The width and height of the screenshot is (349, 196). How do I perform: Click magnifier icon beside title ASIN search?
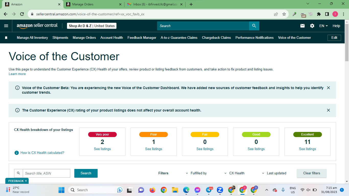coord(18,173)
